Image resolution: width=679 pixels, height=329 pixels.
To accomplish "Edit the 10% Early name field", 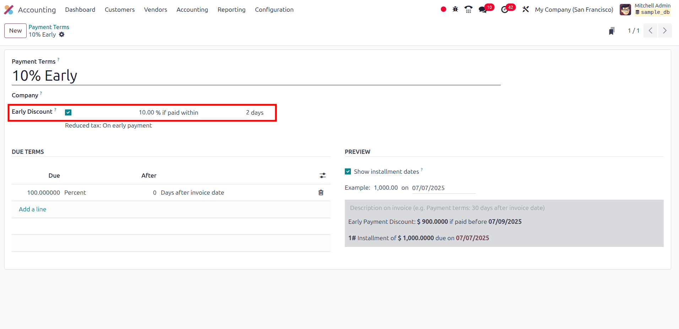I will [x=256, y=76].
